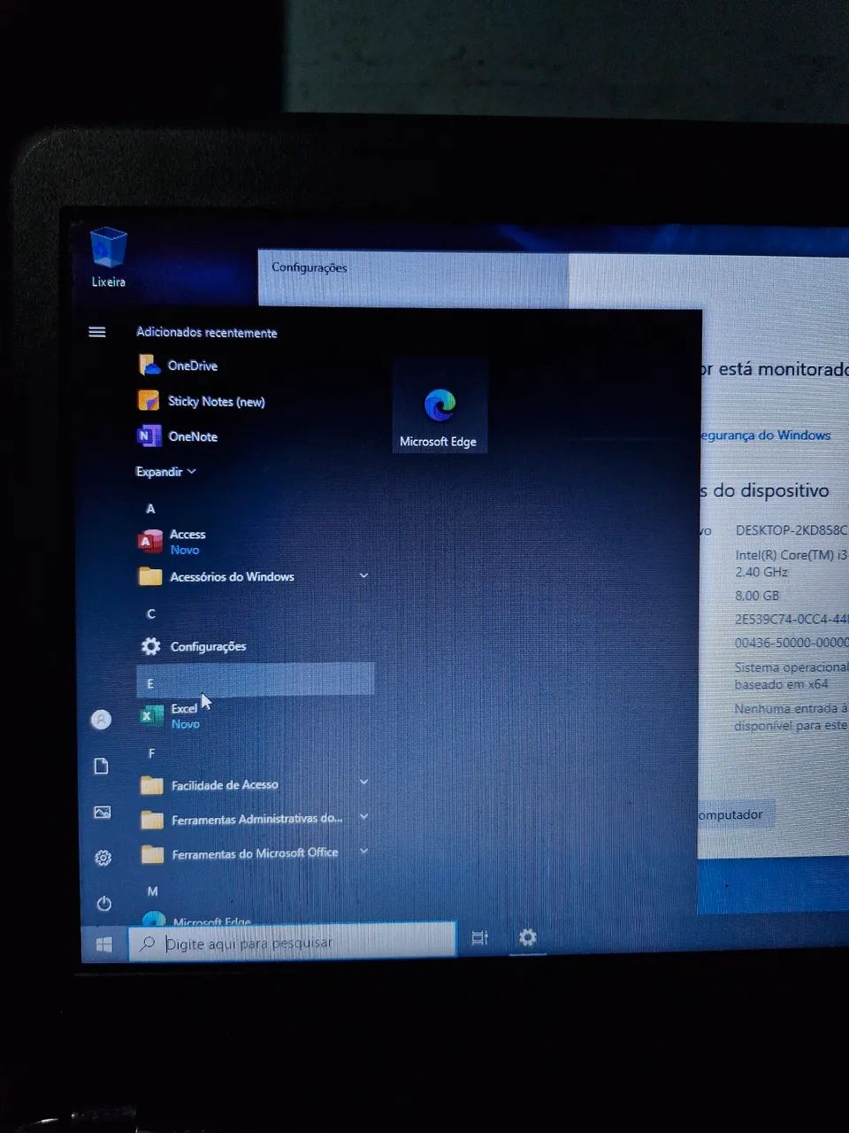The width and height of the screenshot is (849, 1133).
Task: Click the letter A section header
Action: click(x=150, y=508)
